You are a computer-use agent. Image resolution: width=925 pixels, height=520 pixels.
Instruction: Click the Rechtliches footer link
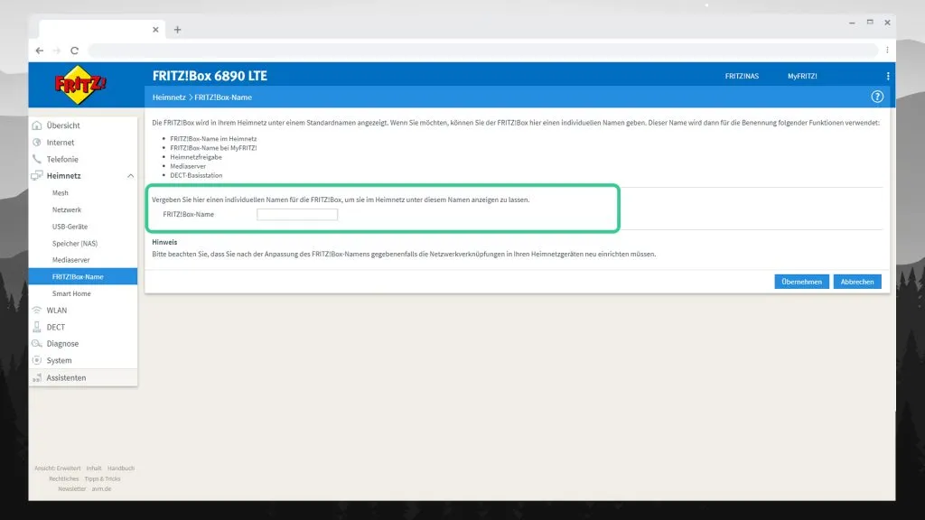pos(64,478)
